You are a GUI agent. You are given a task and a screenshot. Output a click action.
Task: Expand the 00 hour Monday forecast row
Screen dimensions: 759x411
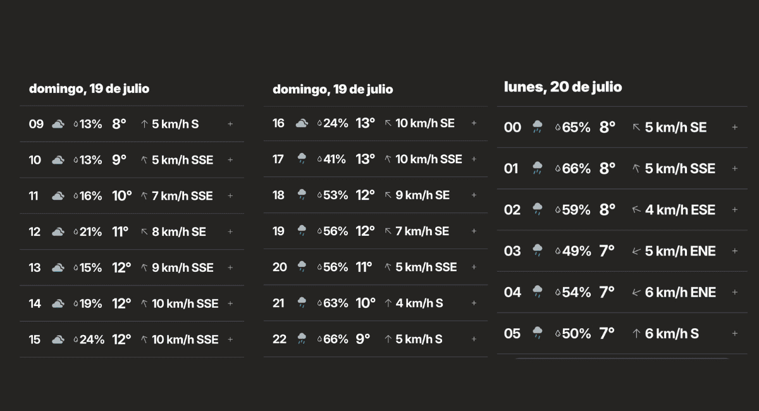point(734,128)
